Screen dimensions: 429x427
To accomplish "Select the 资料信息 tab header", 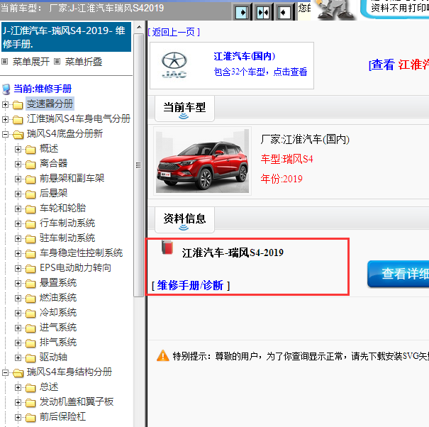I will click(184, 220).
